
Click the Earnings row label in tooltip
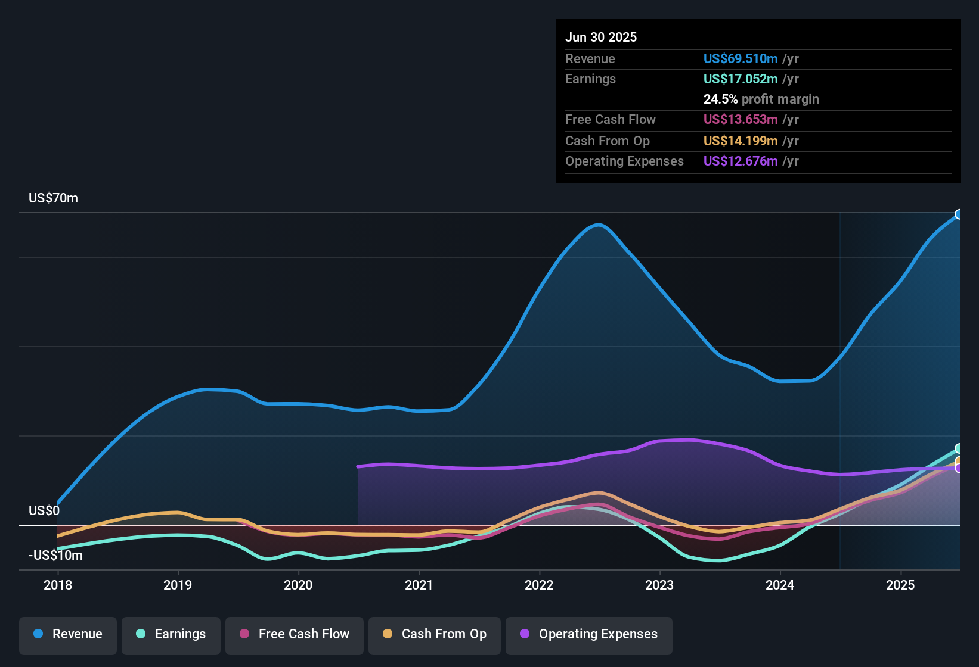pos(590,79)
